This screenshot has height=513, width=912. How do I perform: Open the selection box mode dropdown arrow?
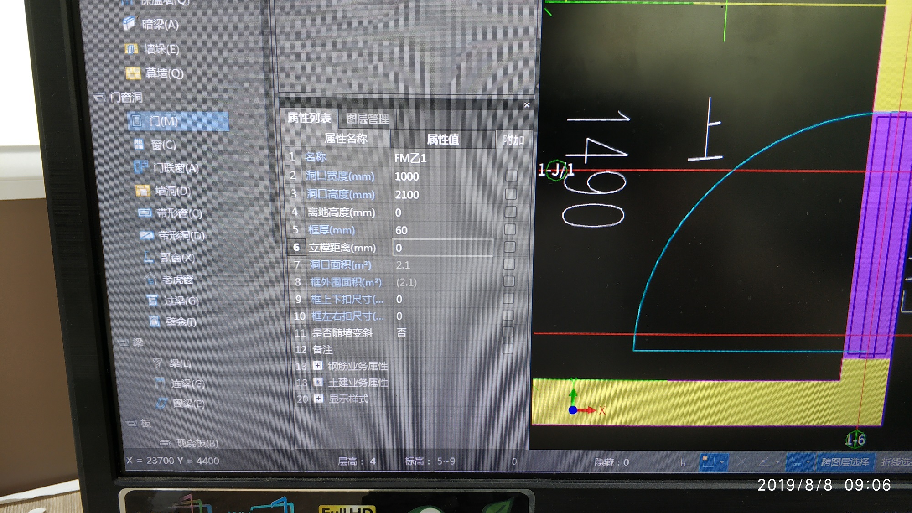click(722, 462)
